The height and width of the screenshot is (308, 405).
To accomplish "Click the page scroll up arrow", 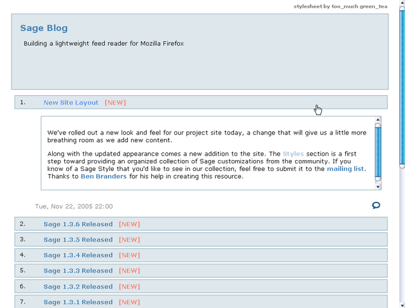I will tap(402, 3).
